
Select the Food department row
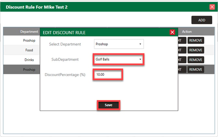(x=22, y=50)
